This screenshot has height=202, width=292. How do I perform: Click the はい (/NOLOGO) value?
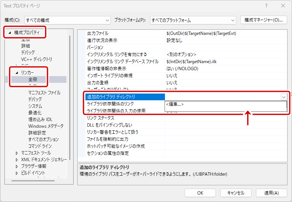point(182,69)
